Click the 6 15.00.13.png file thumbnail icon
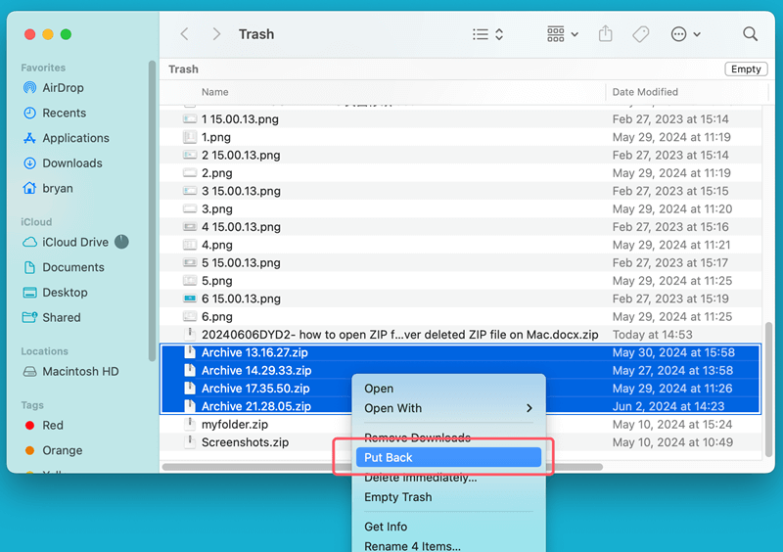The image size is (783, 552). [190, 299]
